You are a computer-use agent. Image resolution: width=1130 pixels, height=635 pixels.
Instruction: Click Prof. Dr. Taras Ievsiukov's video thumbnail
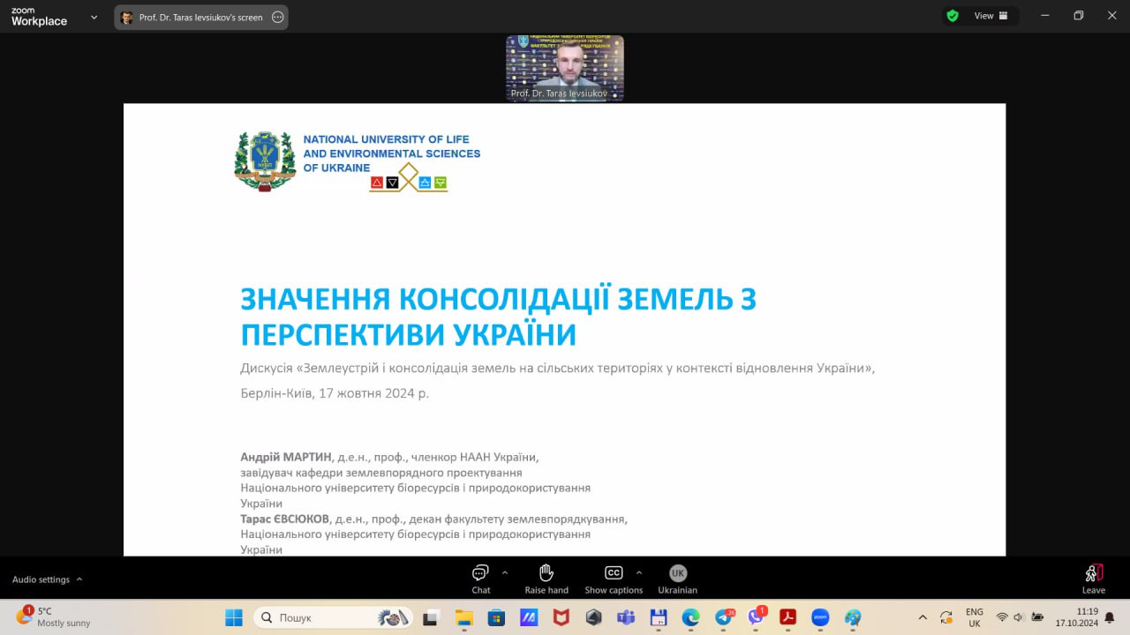point(565,68)
